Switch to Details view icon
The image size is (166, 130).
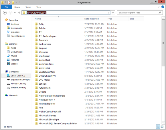[x=158, y=127]
